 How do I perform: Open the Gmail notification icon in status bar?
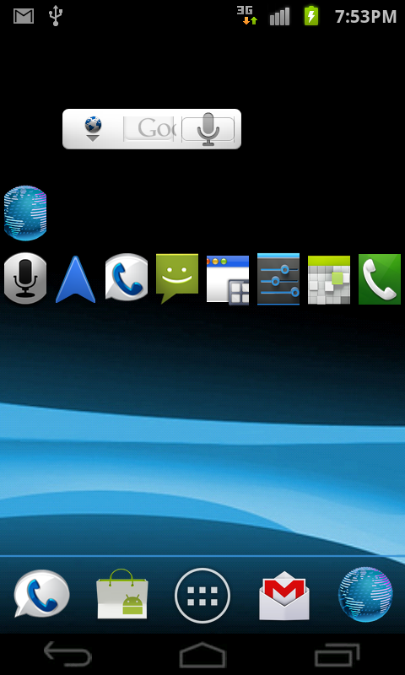coord(24,16)
